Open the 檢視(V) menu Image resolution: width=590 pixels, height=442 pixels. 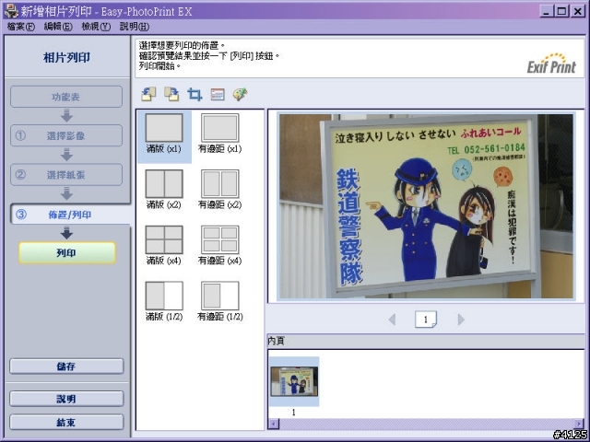[96, 27]
